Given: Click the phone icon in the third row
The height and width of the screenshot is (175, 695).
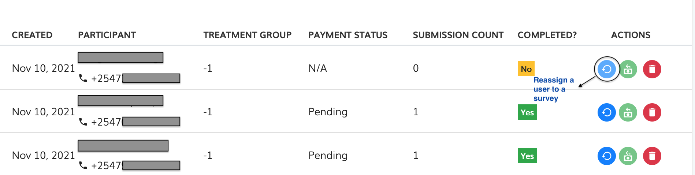Looking at the screenshot, I should [x=83, y=165].
